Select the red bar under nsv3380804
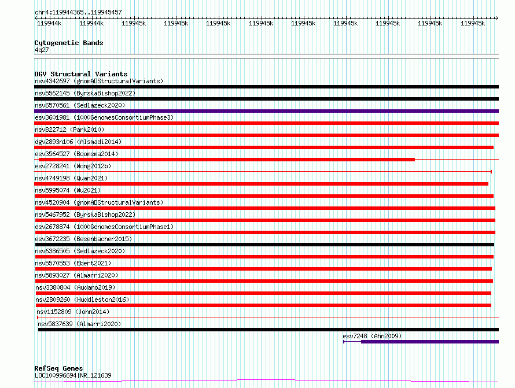This screenshot has width=515, height=388. (x=263, y=294)
